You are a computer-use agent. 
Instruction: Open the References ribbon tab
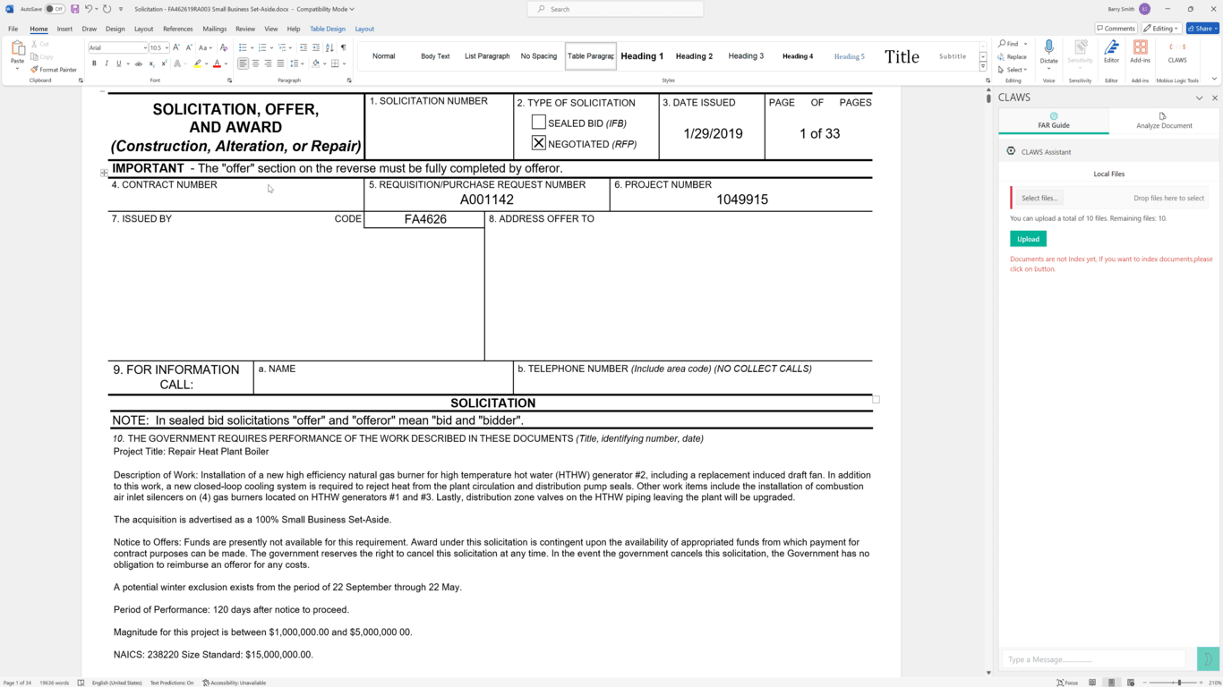[177, 29]
